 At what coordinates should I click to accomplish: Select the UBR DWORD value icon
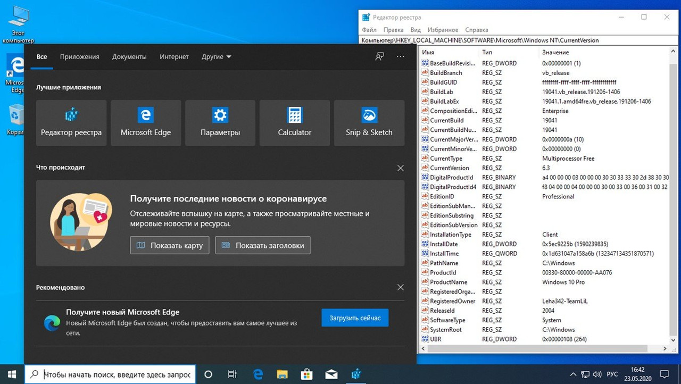[425, 339]
